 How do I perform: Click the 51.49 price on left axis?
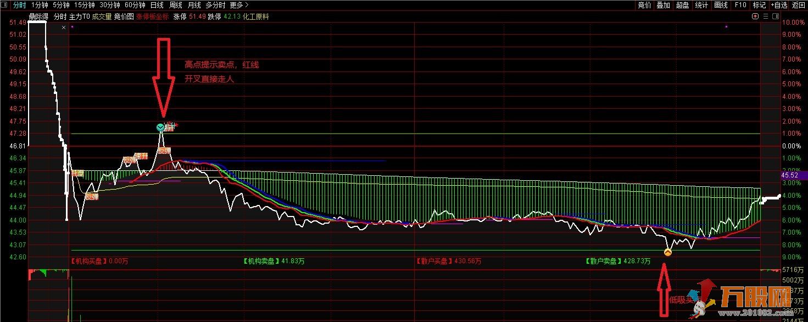pos(18,23)
